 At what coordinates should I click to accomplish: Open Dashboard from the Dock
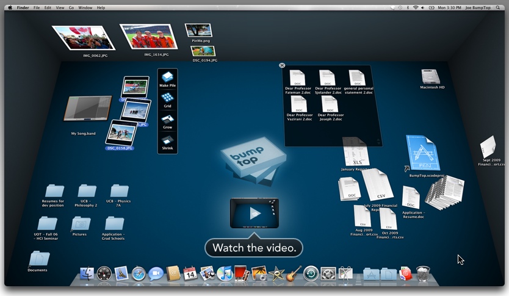pyautogui.click(x=104, y=273)
